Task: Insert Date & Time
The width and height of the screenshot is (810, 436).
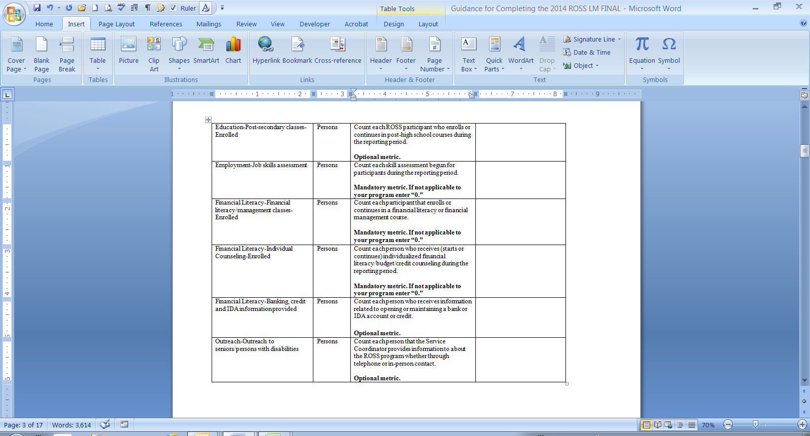Action: click(x=587, y=52)
